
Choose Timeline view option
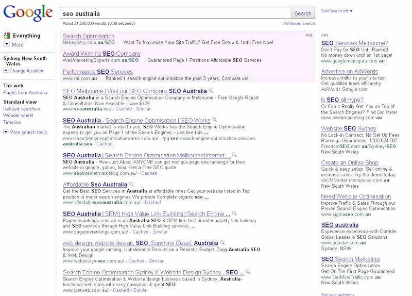(12, 122)
